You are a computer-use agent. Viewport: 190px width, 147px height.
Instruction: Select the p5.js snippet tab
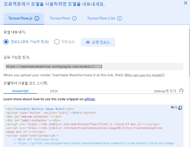54,91
